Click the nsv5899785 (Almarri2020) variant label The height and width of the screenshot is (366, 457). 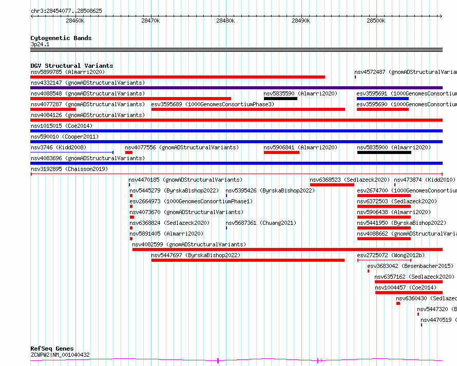coord(68,72)
